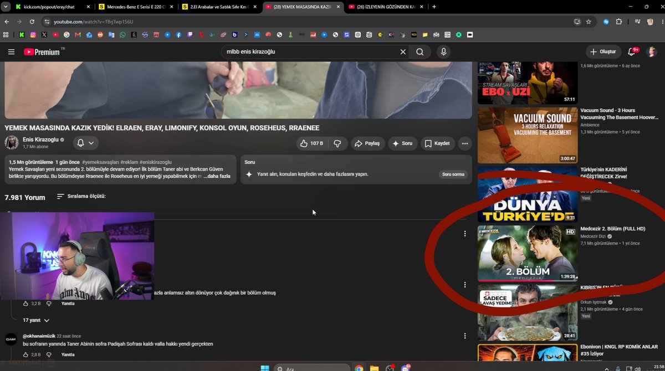Toggle dislike on the video

click(x=337, y=143)
